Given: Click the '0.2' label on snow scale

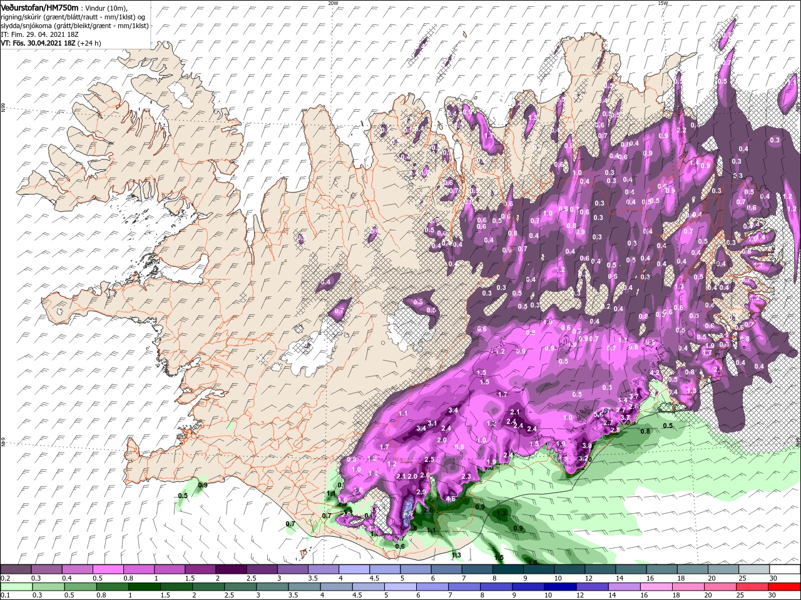Looking at the screenshot, I should 5,578.
